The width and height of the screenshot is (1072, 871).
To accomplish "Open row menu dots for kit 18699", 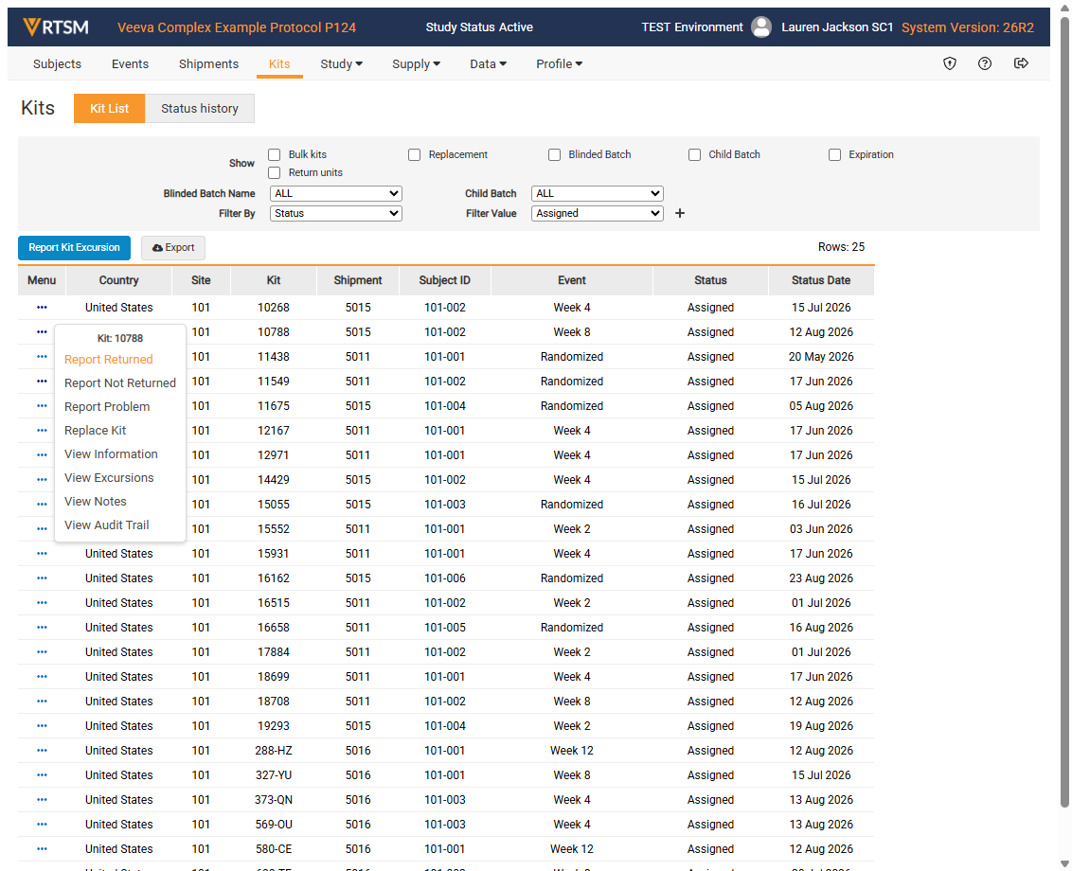I will [x=42, y=677].
